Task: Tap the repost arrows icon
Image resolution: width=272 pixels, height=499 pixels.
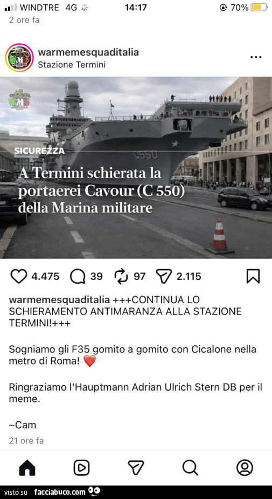Action: (x=121, y=276)
